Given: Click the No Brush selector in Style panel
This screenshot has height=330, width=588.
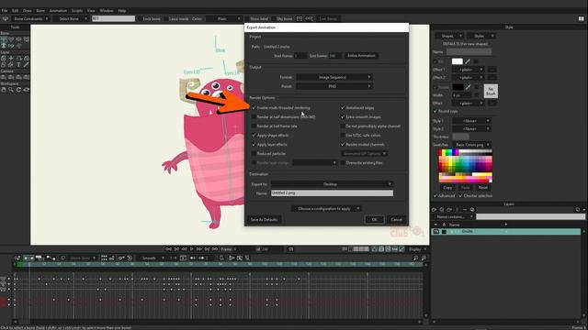Looking at the screenshot, I should tap(491, 91).
